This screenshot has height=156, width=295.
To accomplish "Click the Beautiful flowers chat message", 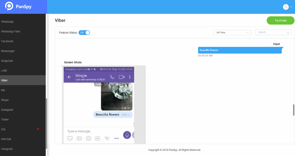I will pos(113,115).
